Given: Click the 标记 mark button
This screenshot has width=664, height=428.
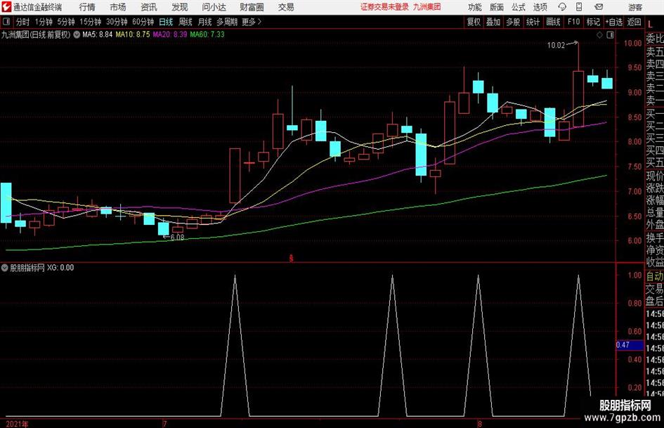Looking at the screenshot, I should click(x=593, y=22).
